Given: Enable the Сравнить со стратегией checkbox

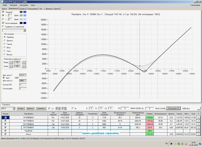Looking at the screenshot, I should (x=3, y=26).
